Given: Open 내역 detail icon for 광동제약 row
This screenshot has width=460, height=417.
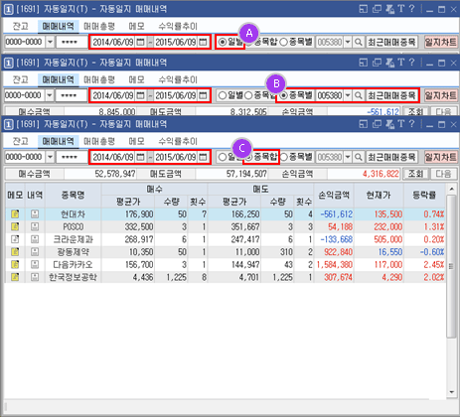Looking at the screenshot, I should 35,252.
